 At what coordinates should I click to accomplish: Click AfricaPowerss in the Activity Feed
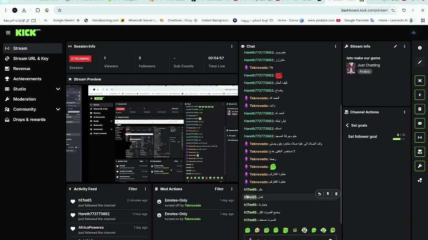[91, 228]
